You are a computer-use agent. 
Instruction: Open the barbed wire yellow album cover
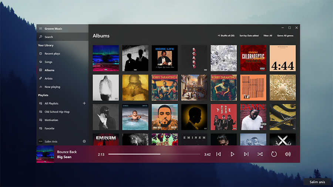click(x=282, y=117)
